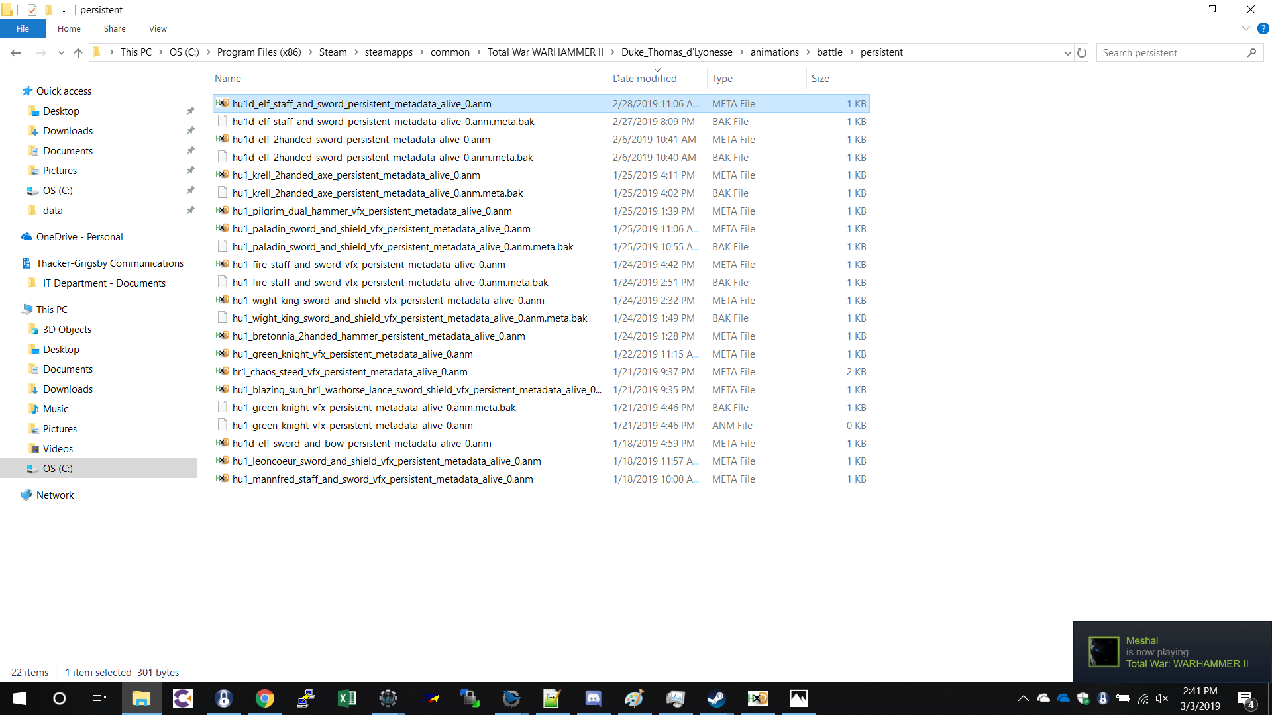The height and width of the screenshot is (715, 1272).
Task: Refresh the persistent folder view
Action: pyautogui.click(x=1082, y=53)
